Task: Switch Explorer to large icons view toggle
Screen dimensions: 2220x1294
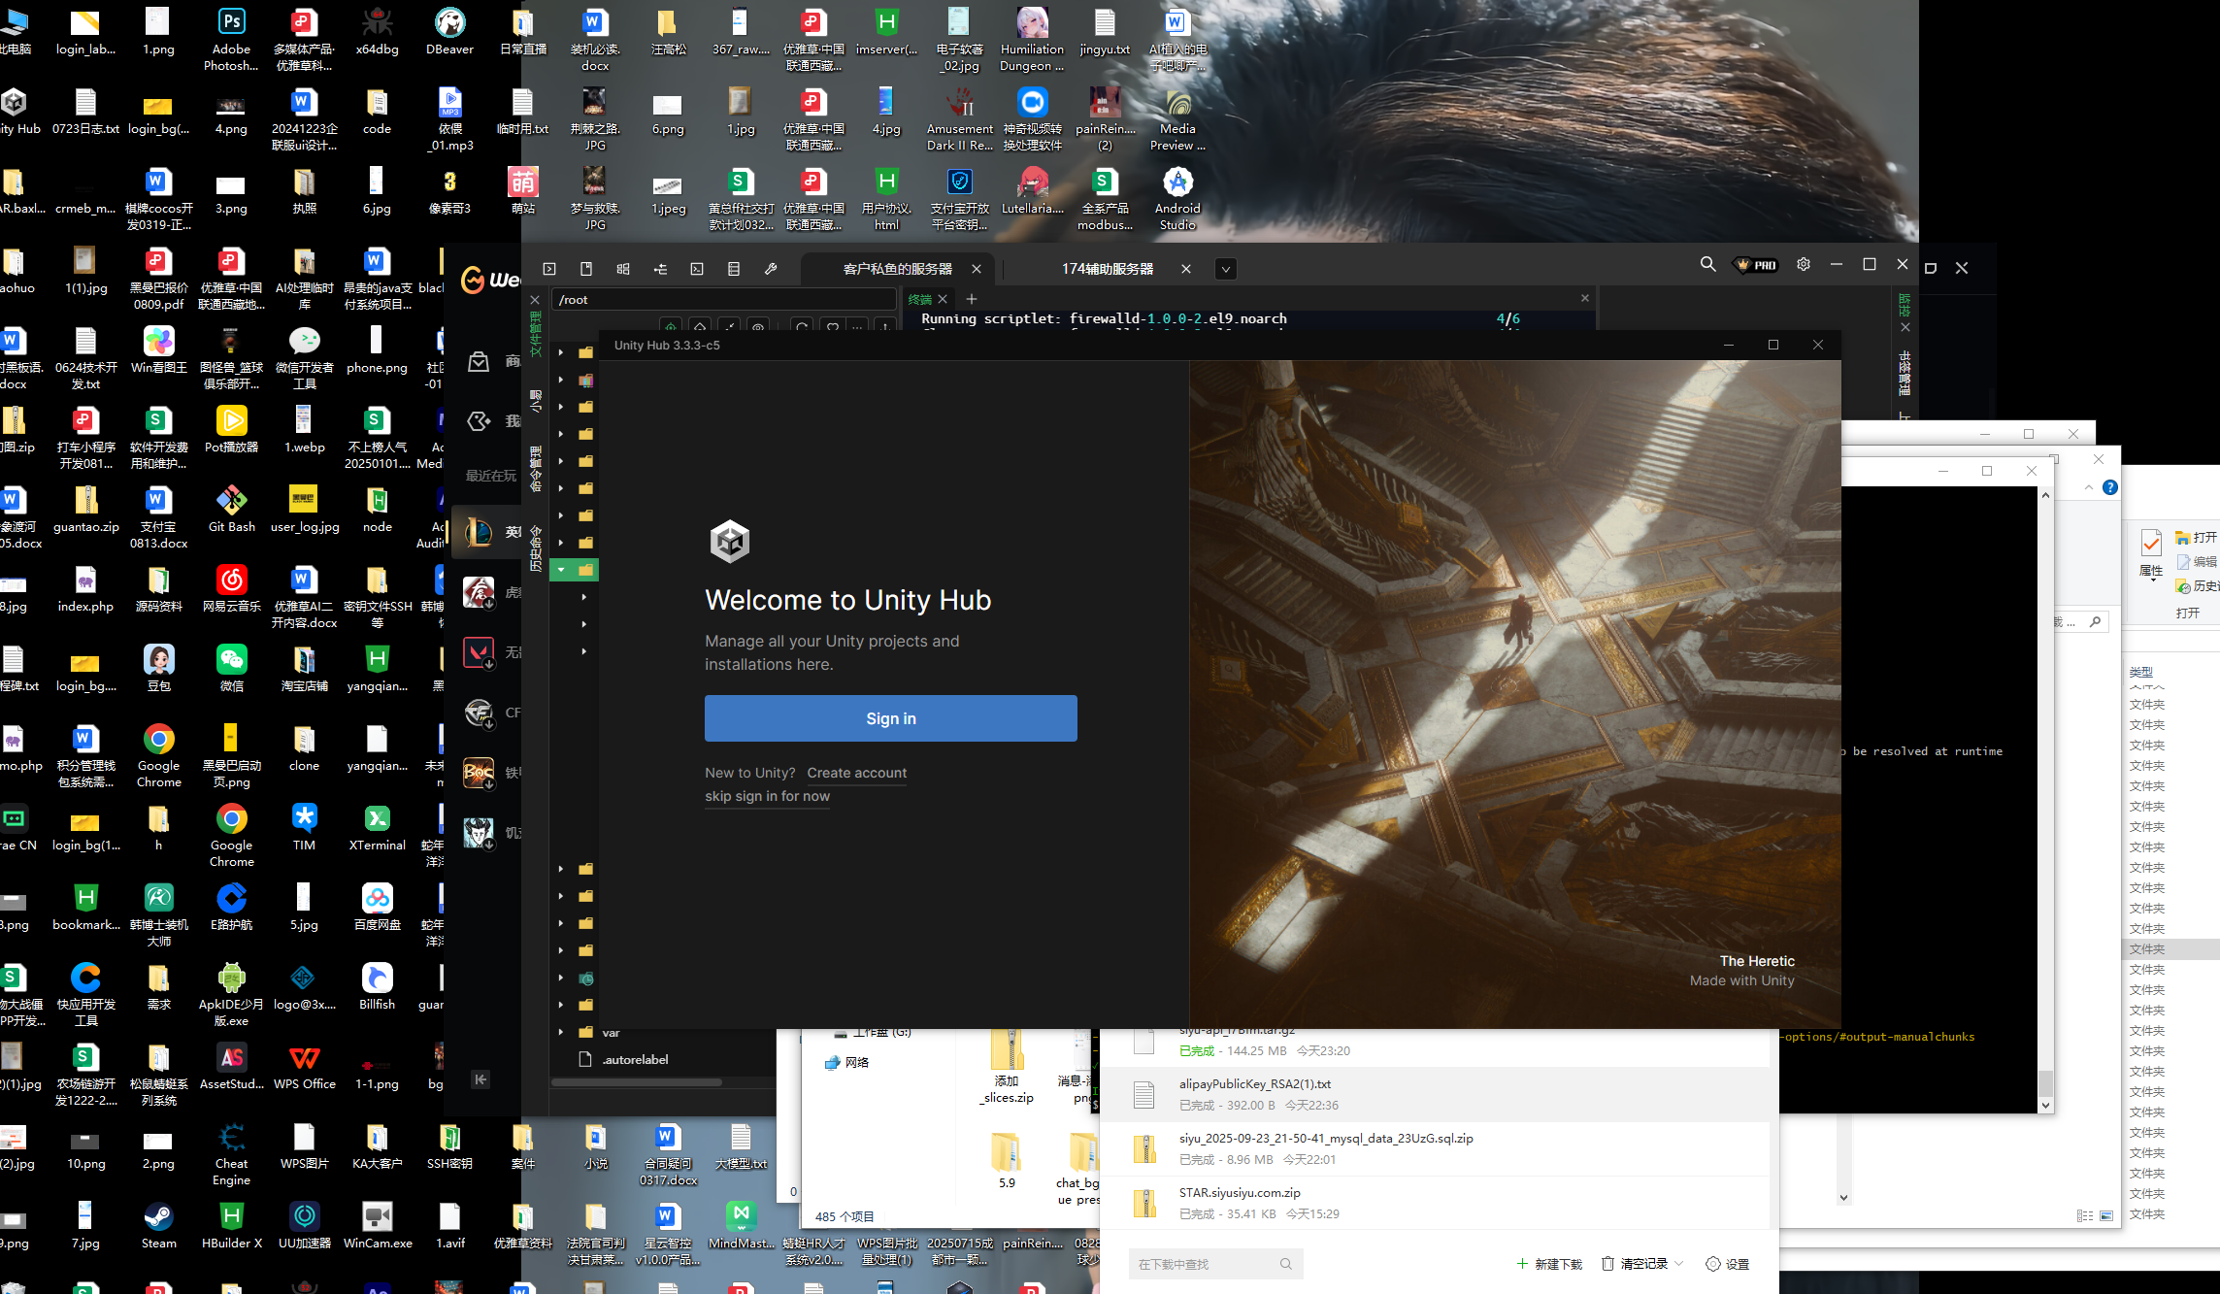Action: click(2106, 1215)
